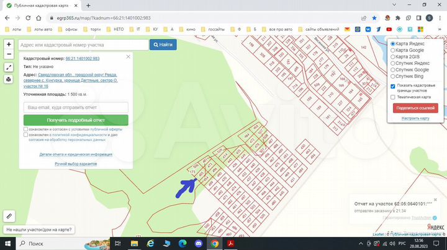Open the VK bookmark icon

[x=367, y=29]
